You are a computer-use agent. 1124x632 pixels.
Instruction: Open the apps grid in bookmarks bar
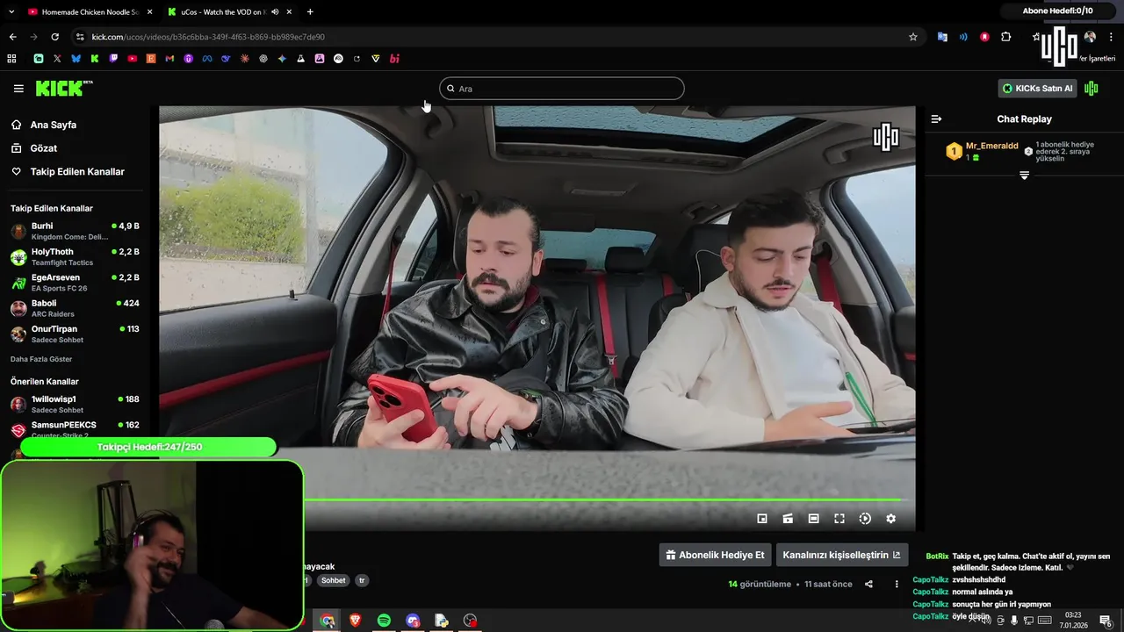[11, 59]
